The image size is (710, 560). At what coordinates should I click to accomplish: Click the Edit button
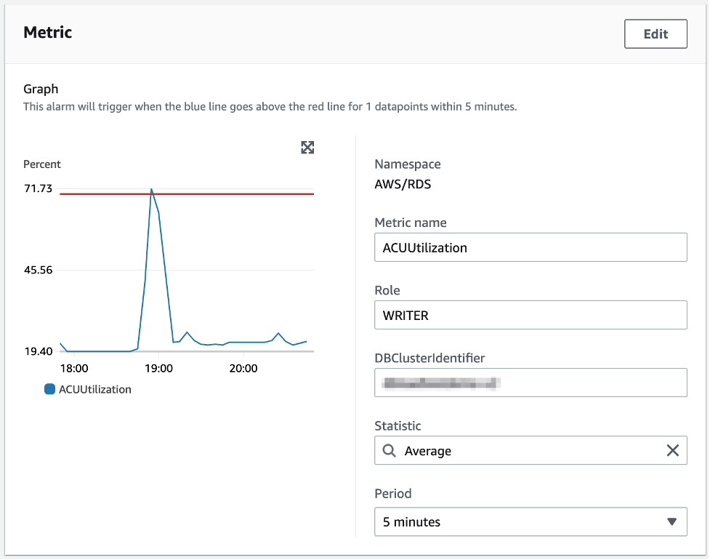click(x=655, y=33)
